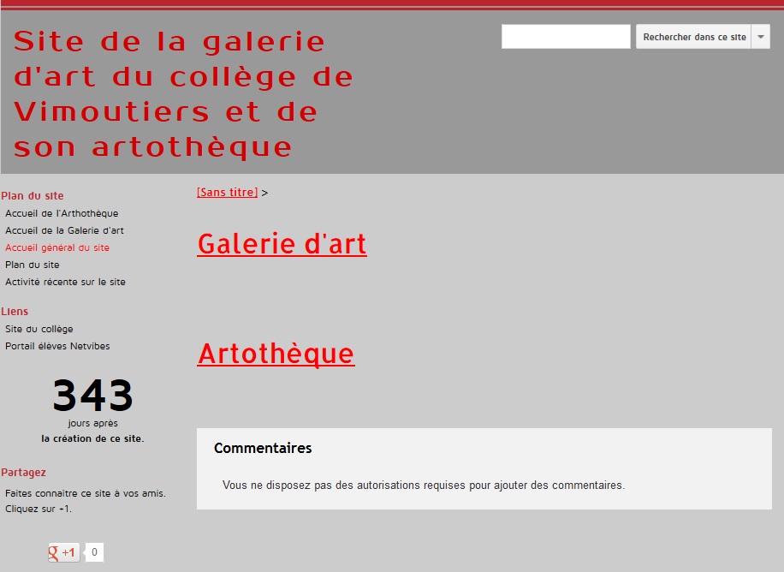Click the +1 count bubble showing 0
The height and width of the screenshot is (572, 784).
coord(94,552)
